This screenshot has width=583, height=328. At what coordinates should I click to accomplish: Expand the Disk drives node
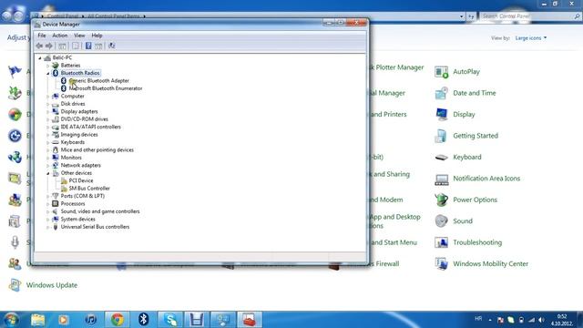tap(48, 104)
